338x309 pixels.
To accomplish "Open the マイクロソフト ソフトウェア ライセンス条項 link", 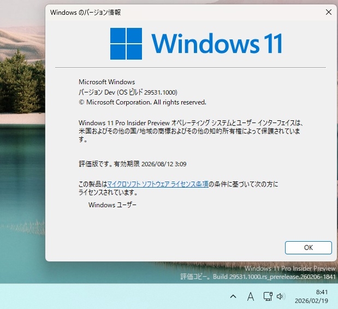I will click(158, 184).
